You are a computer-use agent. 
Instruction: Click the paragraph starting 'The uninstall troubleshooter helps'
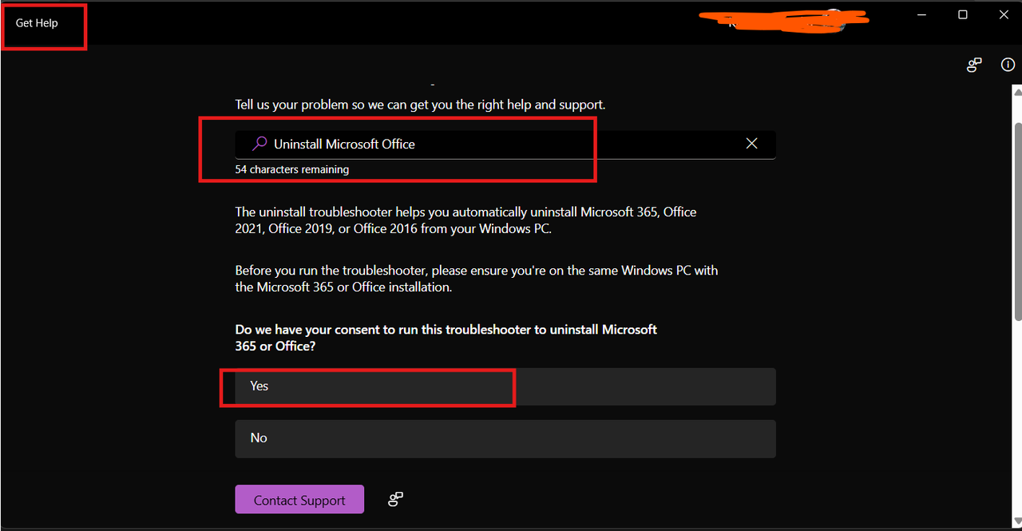(465, 220)
